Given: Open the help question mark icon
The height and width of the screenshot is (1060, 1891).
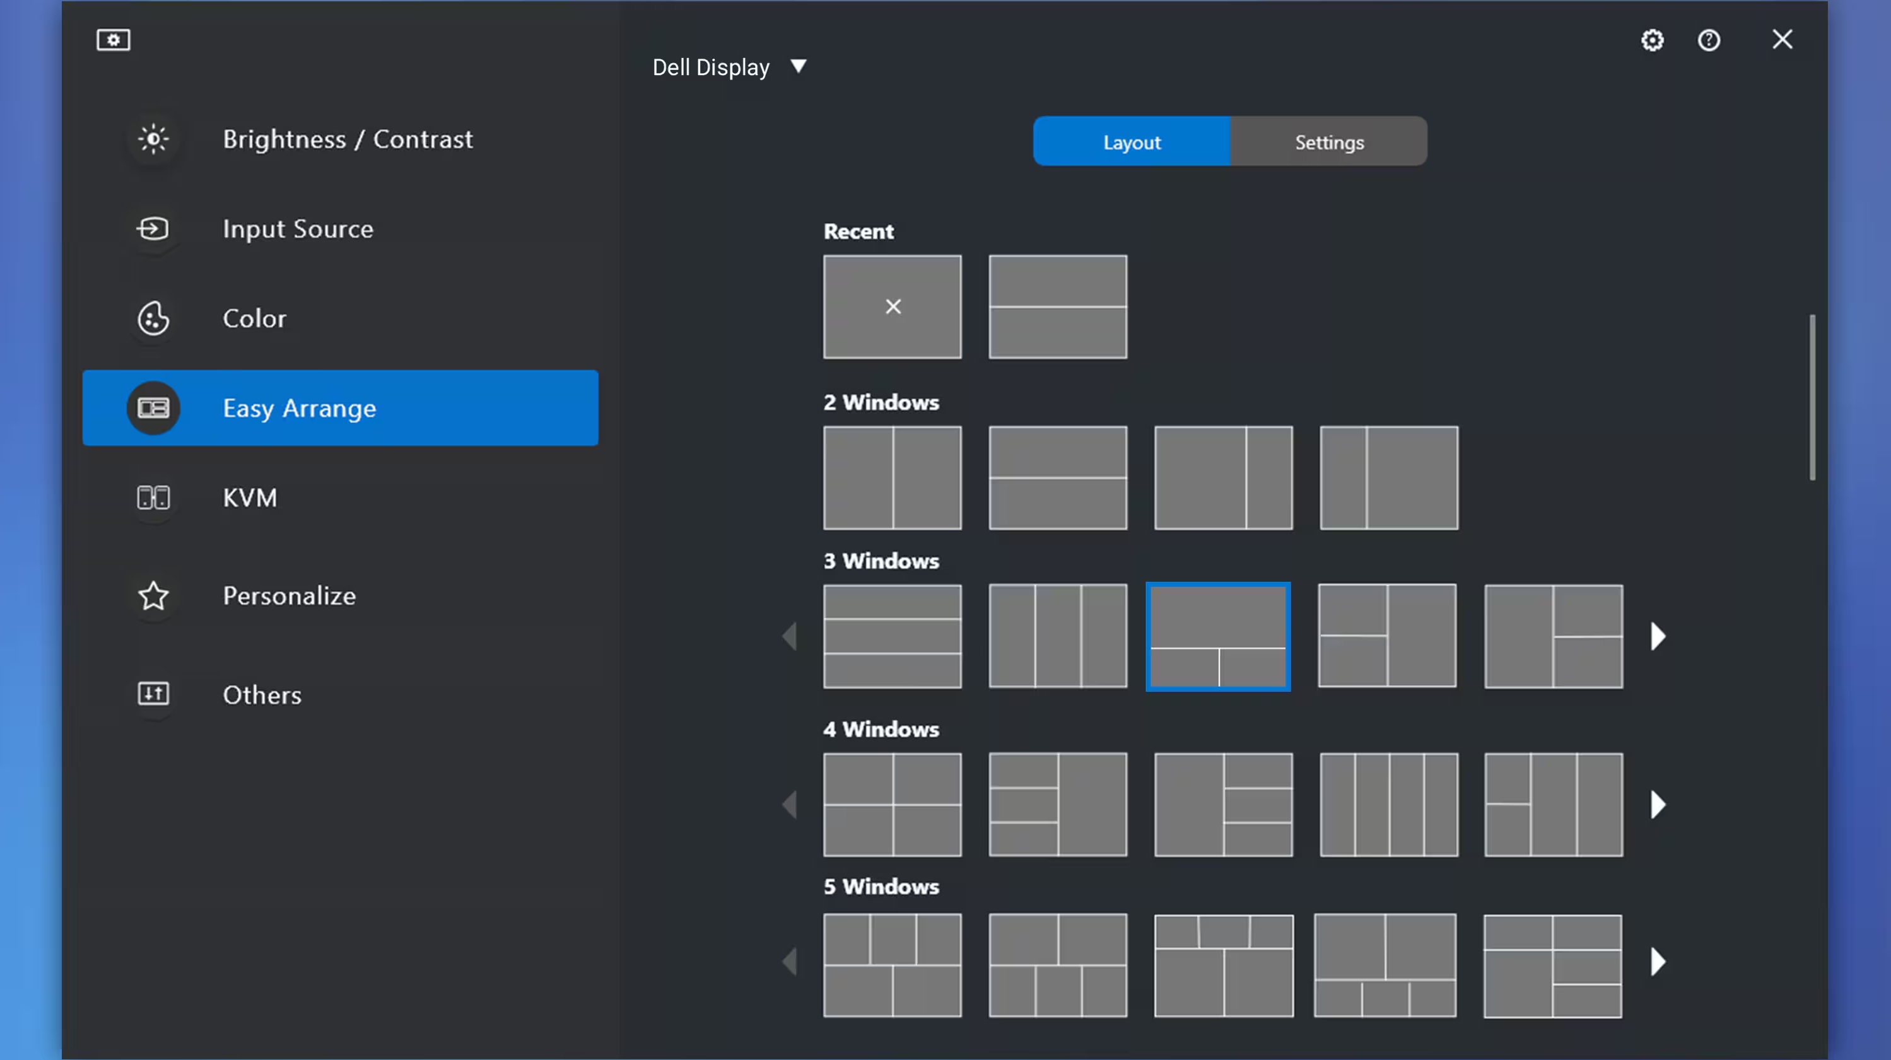Looking at the screenshot, I should tap(1708, 40).
